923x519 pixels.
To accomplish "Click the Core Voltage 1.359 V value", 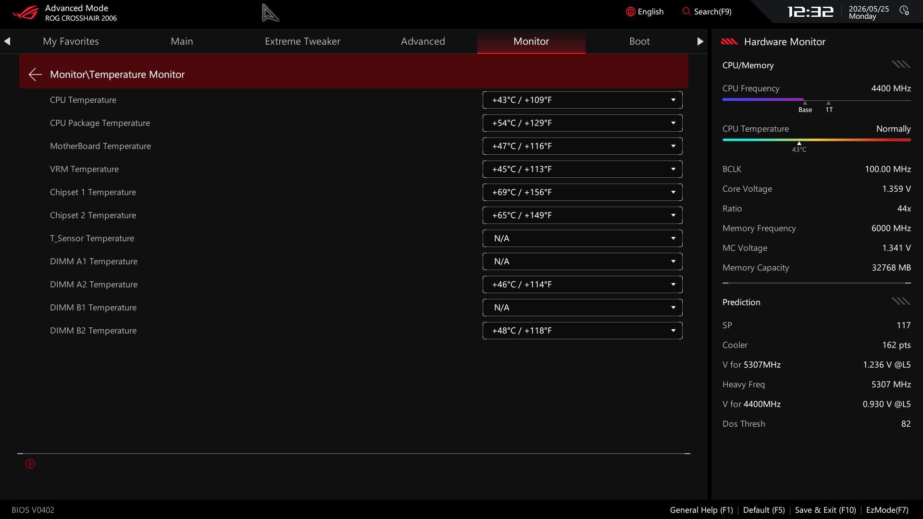I will pyautogui.click(x=896, y=189).
